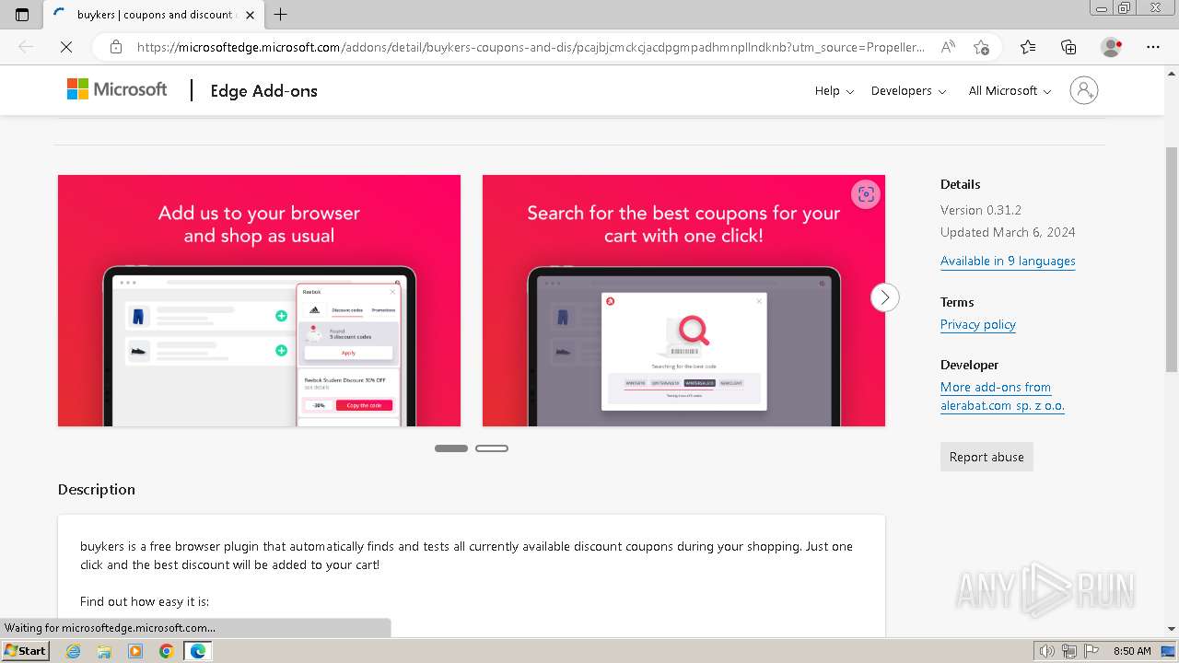Open Edge settings and more menu
Screen dimensions: 1179x663
coord(1153,47)
